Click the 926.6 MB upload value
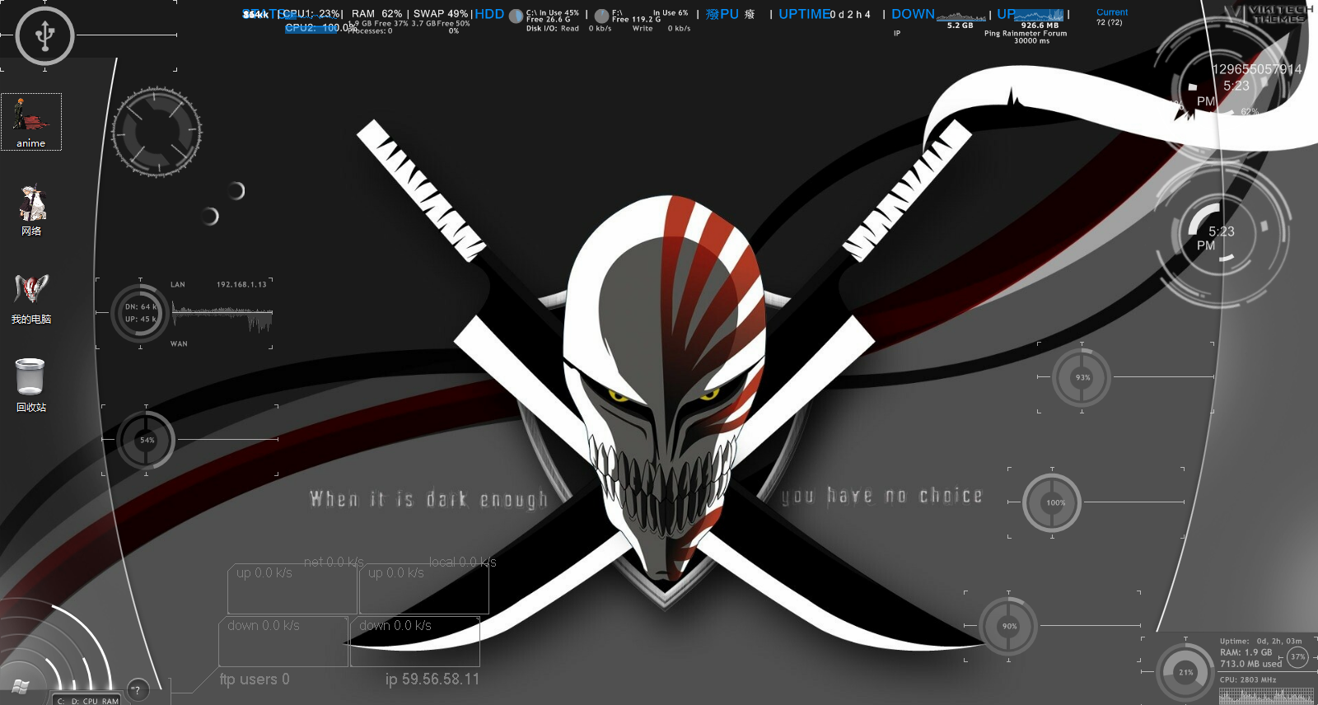 click(x=1040, y=26)
